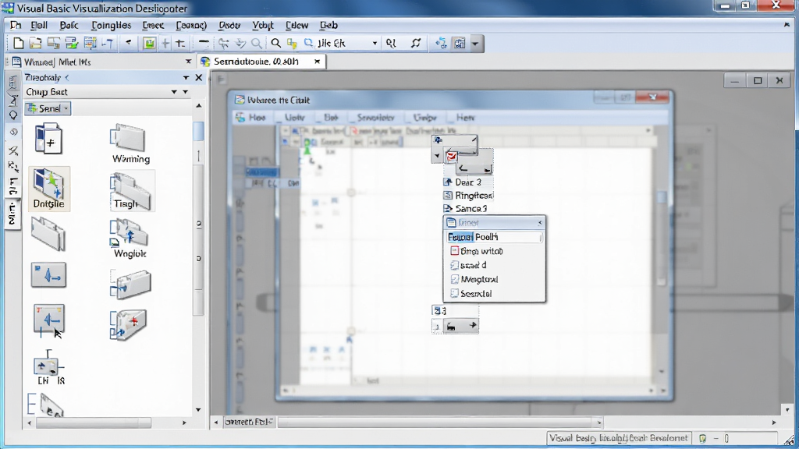Image resolution: width=799 pixels, height=449 pixels.
Task: Close the Tireotialy panel
Action: coord(199,78)
